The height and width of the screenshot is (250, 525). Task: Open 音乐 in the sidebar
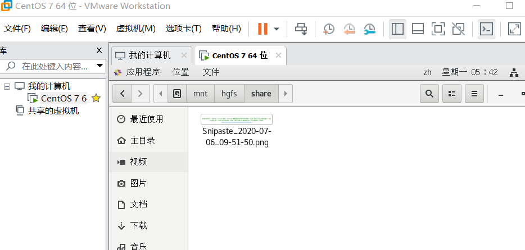pos(148,246)
